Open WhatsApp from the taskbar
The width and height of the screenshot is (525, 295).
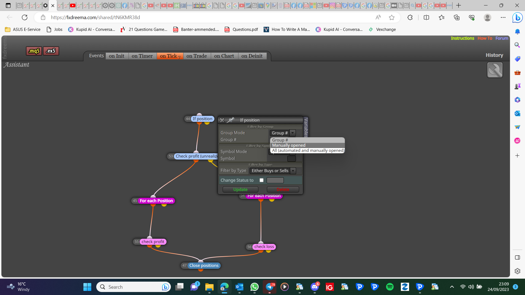coord(254,287)
